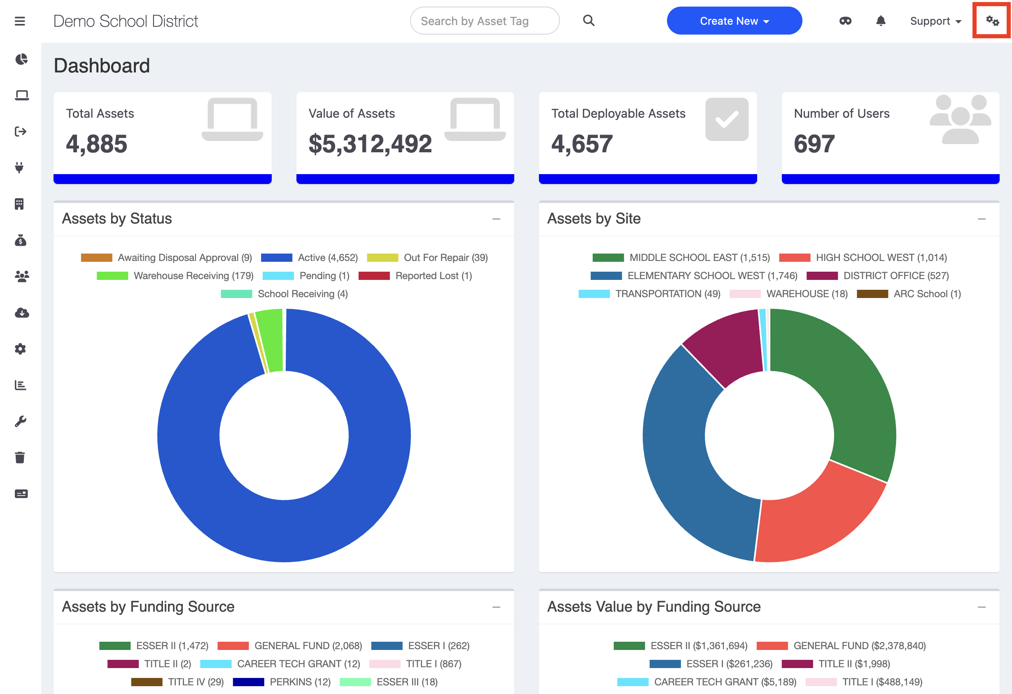Click the cloud download import icon
The width and height of the screenshot is (1012, 694).
click(x=21, y=312)
